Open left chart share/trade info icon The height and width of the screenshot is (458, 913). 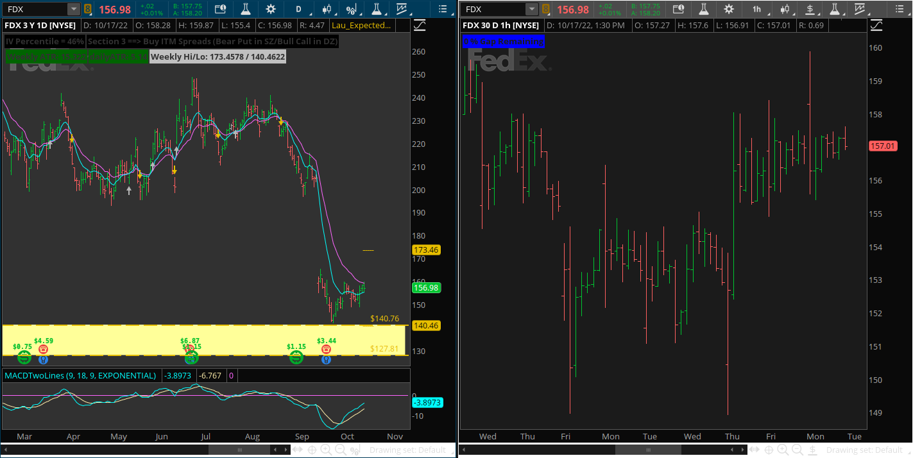point(220,9)
